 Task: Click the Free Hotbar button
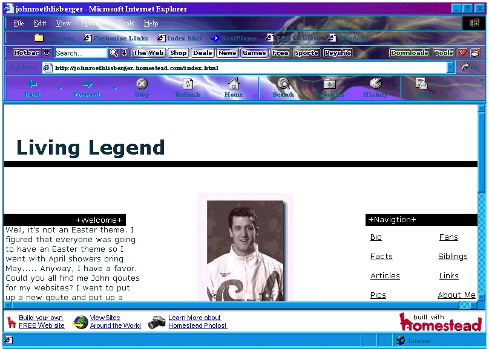tap(280, 53)
